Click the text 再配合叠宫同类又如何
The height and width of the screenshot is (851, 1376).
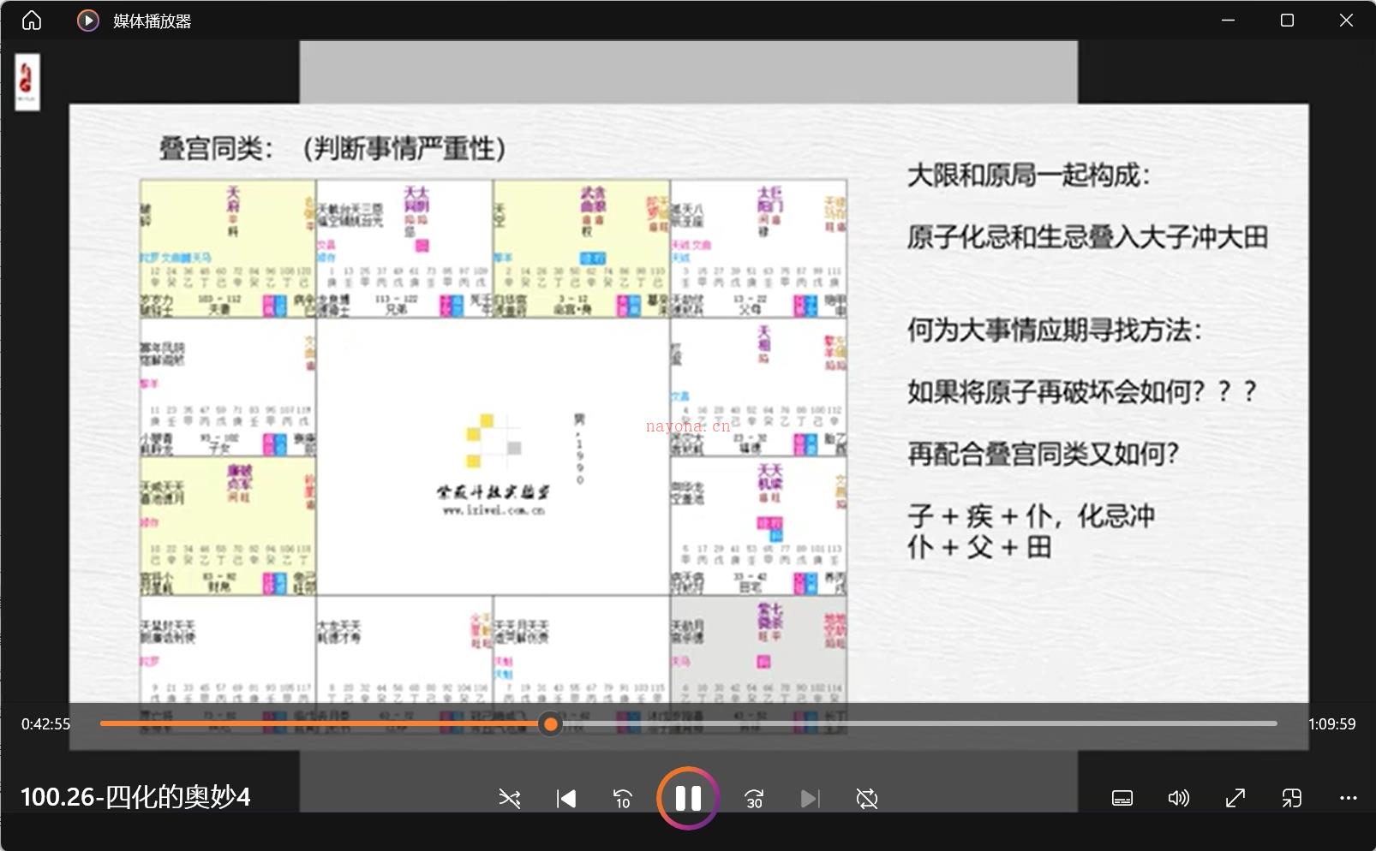(x=1044, y=453)
